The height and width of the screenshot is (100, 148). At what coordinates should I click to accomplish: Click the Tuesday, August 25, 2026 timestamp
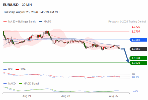[32, 12]
